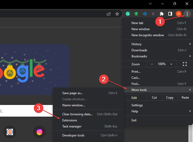Increase zoom with the plus button
Image resolution: width=193 pixels, height=142 pixels.
[171, 64]
